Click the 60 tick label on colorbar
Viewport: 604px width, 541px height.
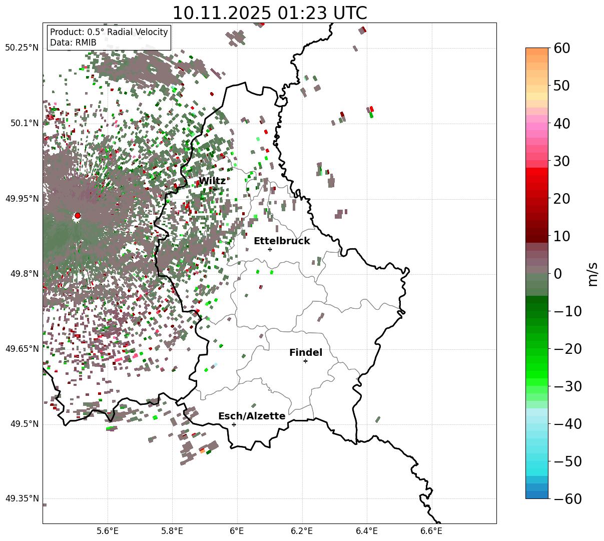point(562,49)
